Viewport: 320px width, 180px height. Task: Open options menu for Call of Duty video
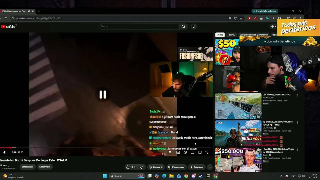click(298, 95)
